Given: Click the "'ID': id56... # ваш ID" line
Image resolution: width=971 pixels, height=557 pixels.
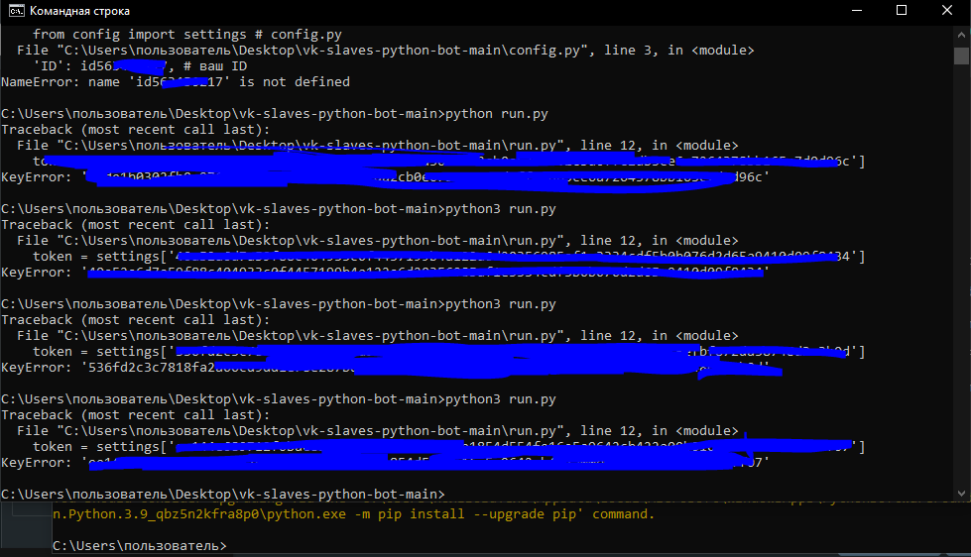Looking at the screenshot, I should pos(140,66).
